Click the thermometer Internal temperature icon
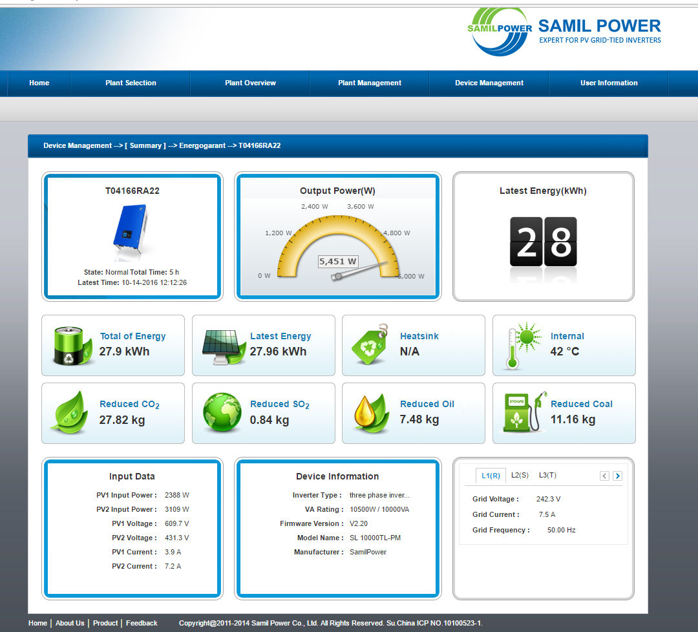This screenshot has width=698, height=632. [523, 346]
